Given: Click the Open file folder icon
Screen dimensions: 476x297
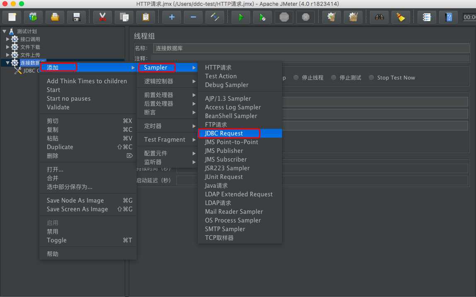Looking at the screenshot, I should (55, 17).
